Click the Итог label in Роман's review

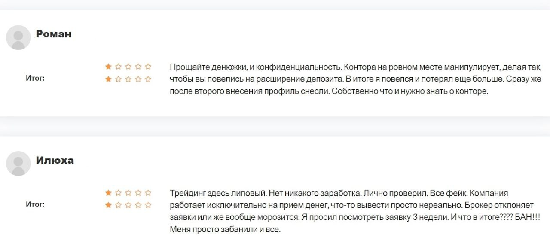pos(35,79)
